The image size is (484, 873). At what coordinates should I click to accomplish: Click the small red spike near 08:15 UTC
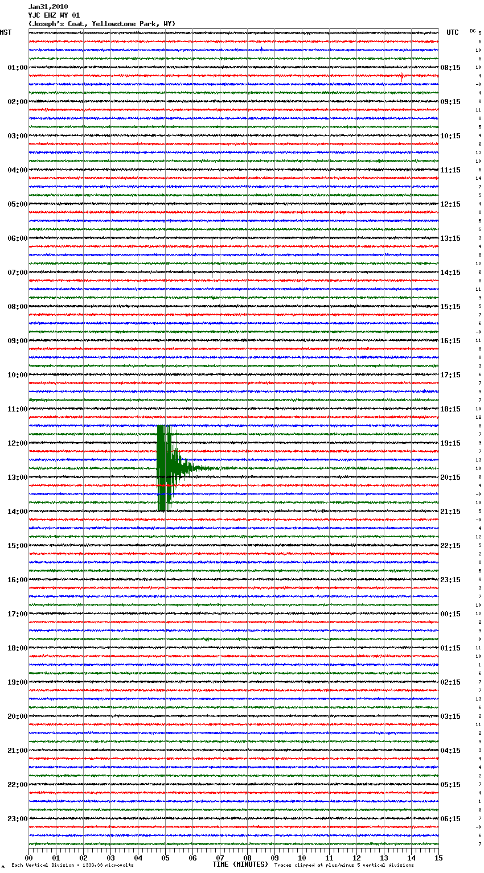coord(402,76)
